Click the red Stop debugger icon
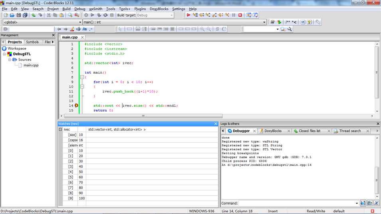Screen dimensions: 381x214 [240, 15]
